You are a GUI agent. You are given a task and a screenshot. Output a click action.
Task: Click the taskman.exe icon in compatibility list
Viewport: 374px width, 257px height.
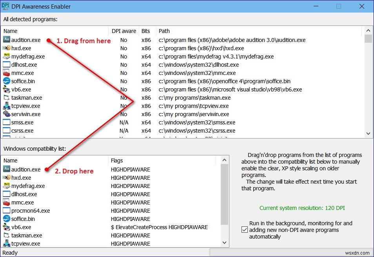coord(6,235)
